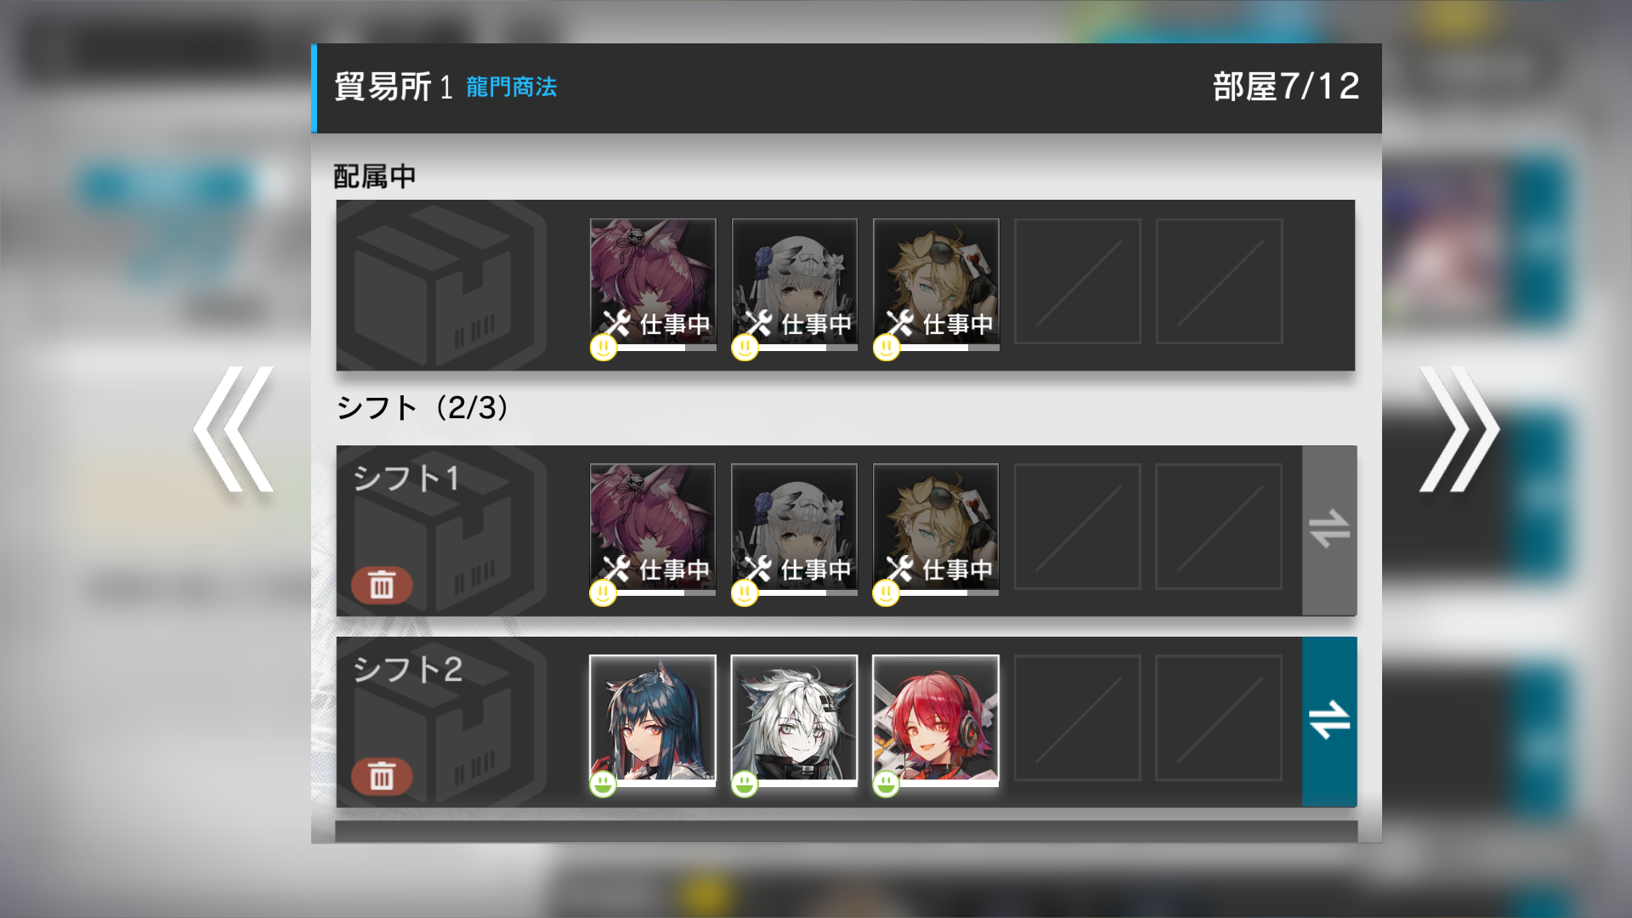This screenshot has height=918, width=1632.
Task: Select the white-haired operator in Shift 2
Action: [794, 721]
